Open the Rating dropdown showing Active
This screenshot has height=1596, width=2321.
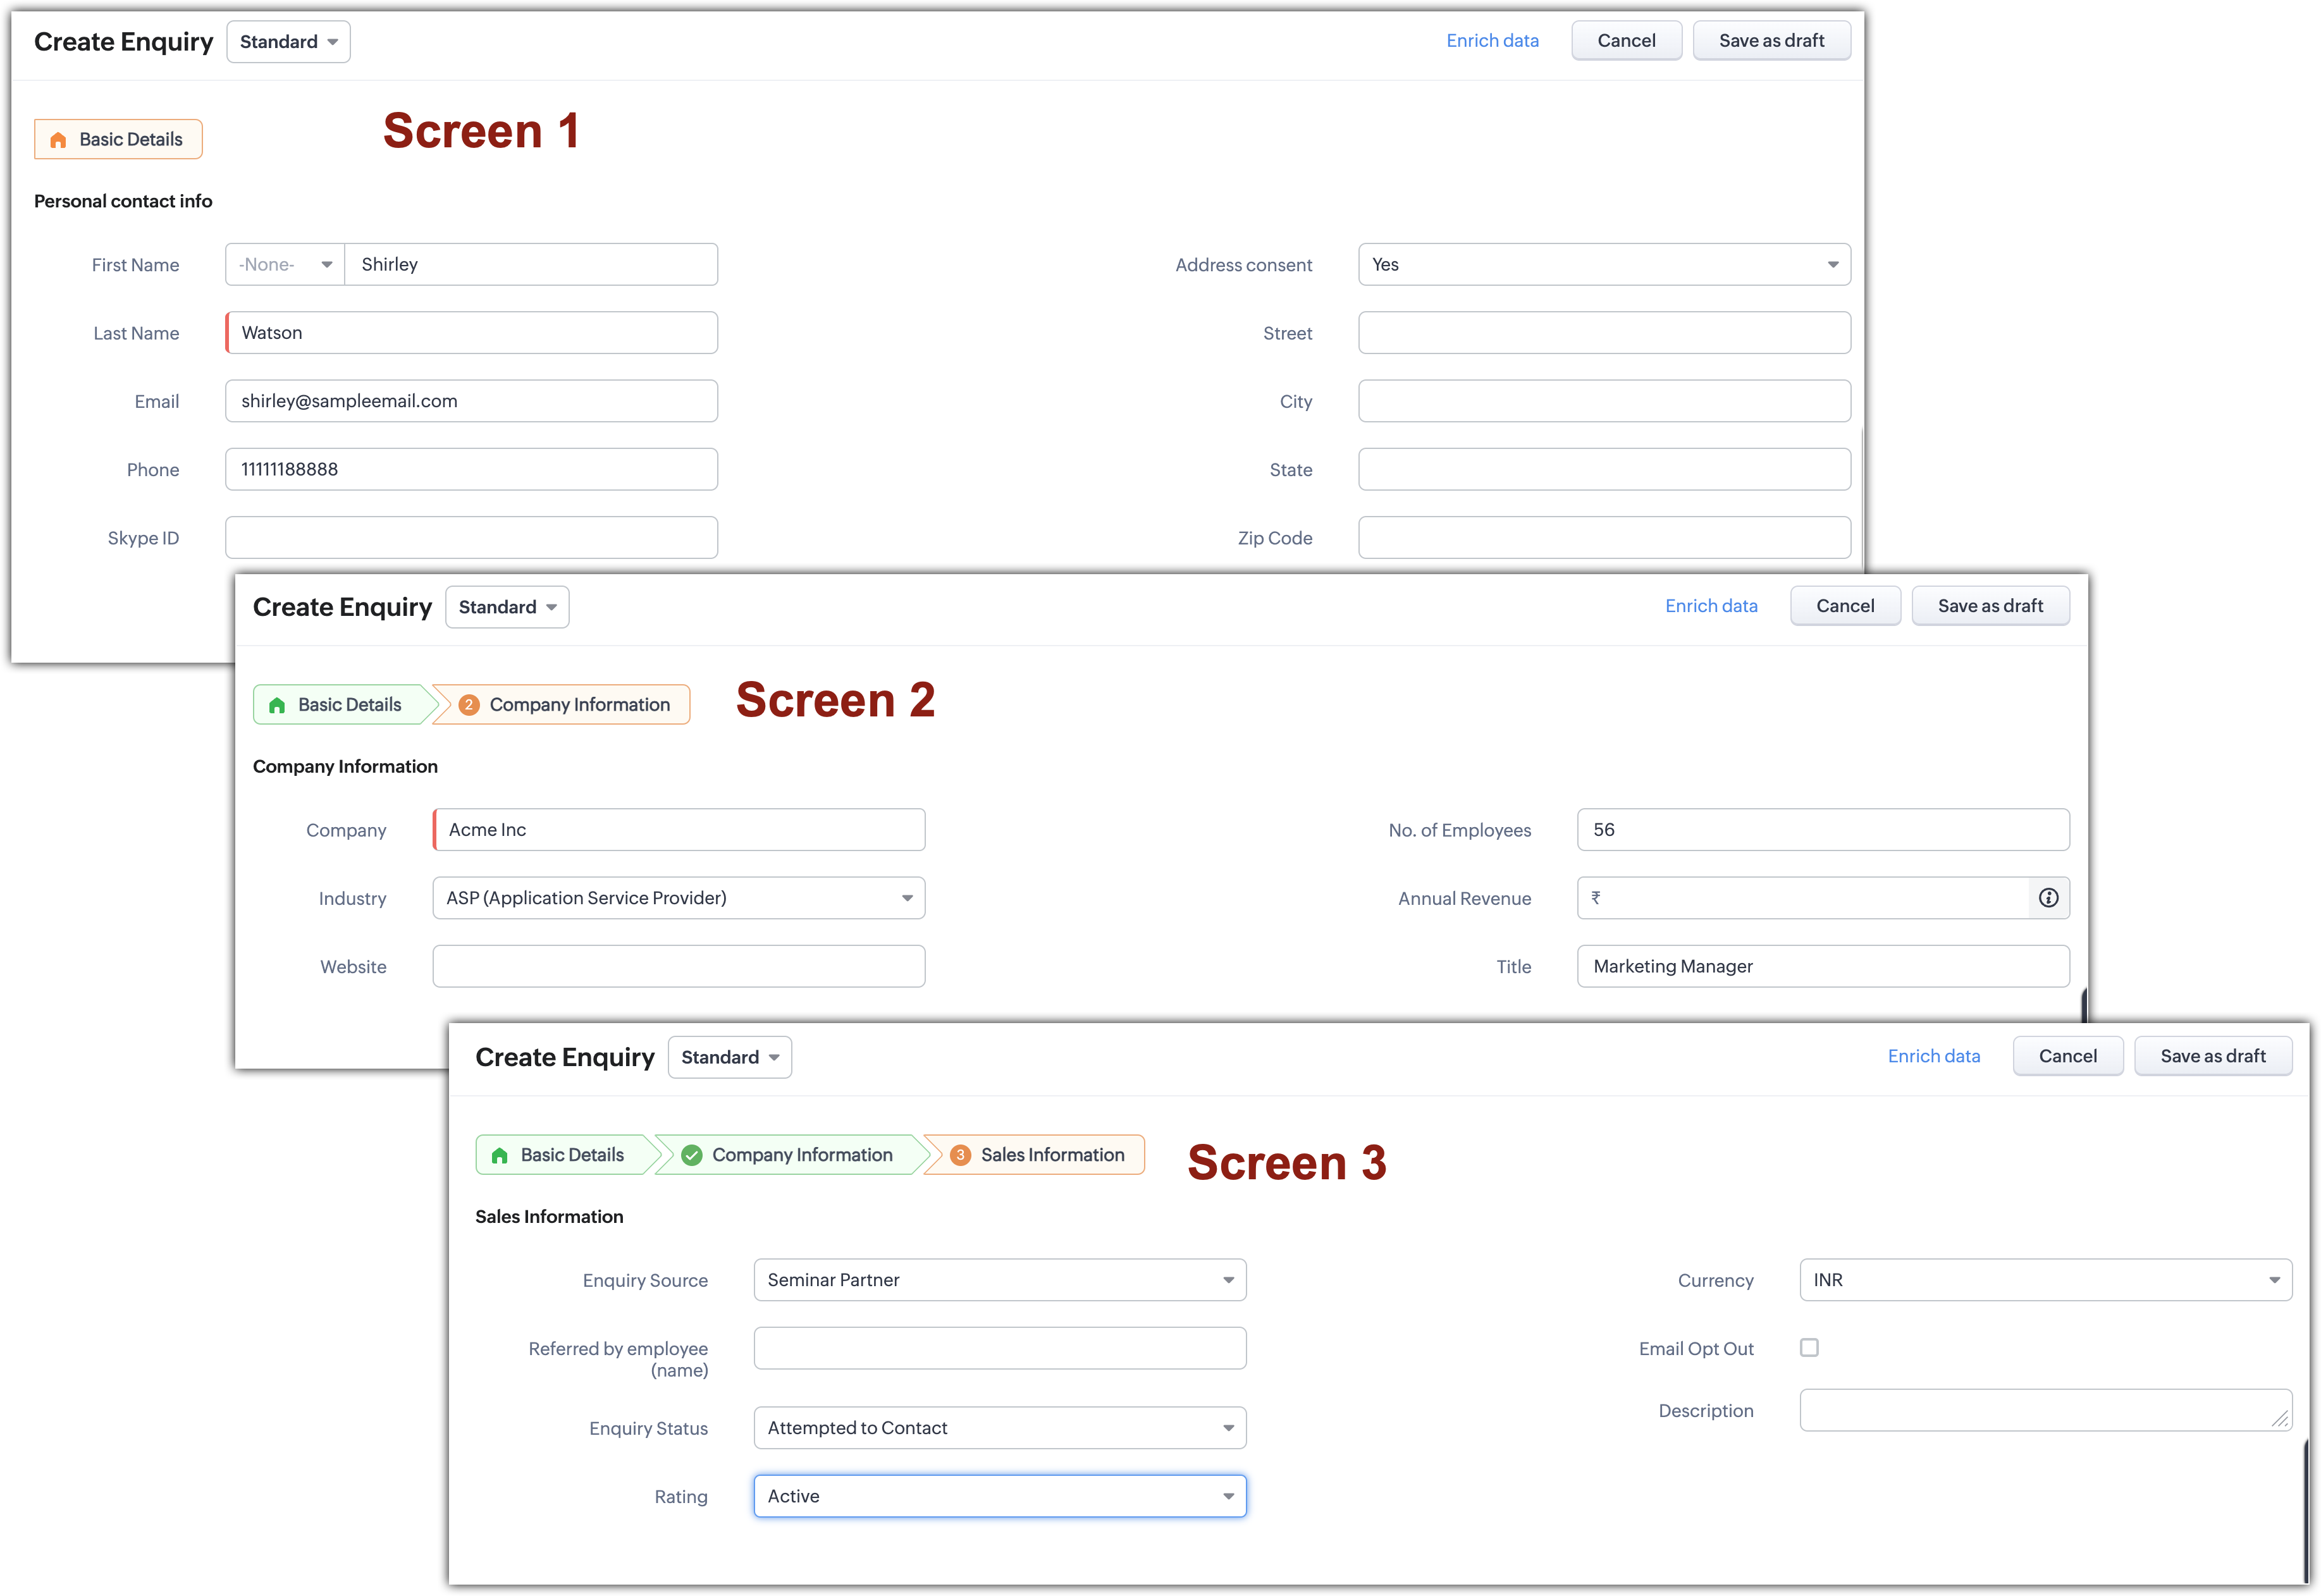coord(999,1496)
